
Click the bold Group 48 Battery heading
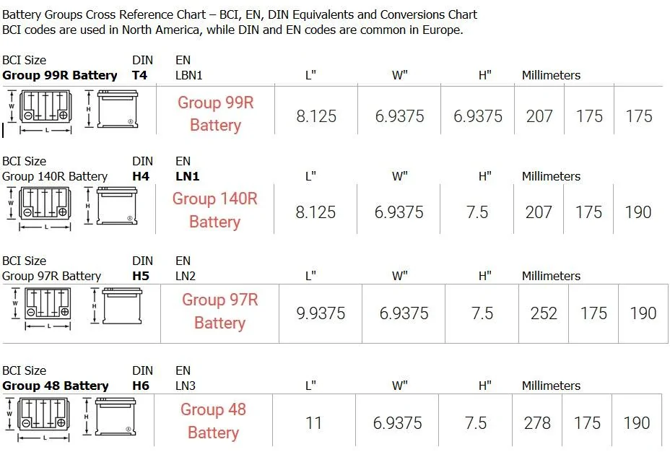(55, 386)
